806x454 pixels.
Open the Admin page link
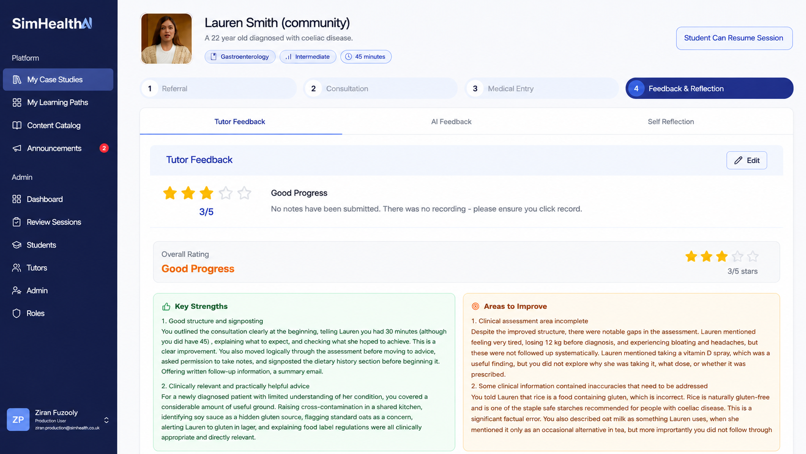click(58, 290)
